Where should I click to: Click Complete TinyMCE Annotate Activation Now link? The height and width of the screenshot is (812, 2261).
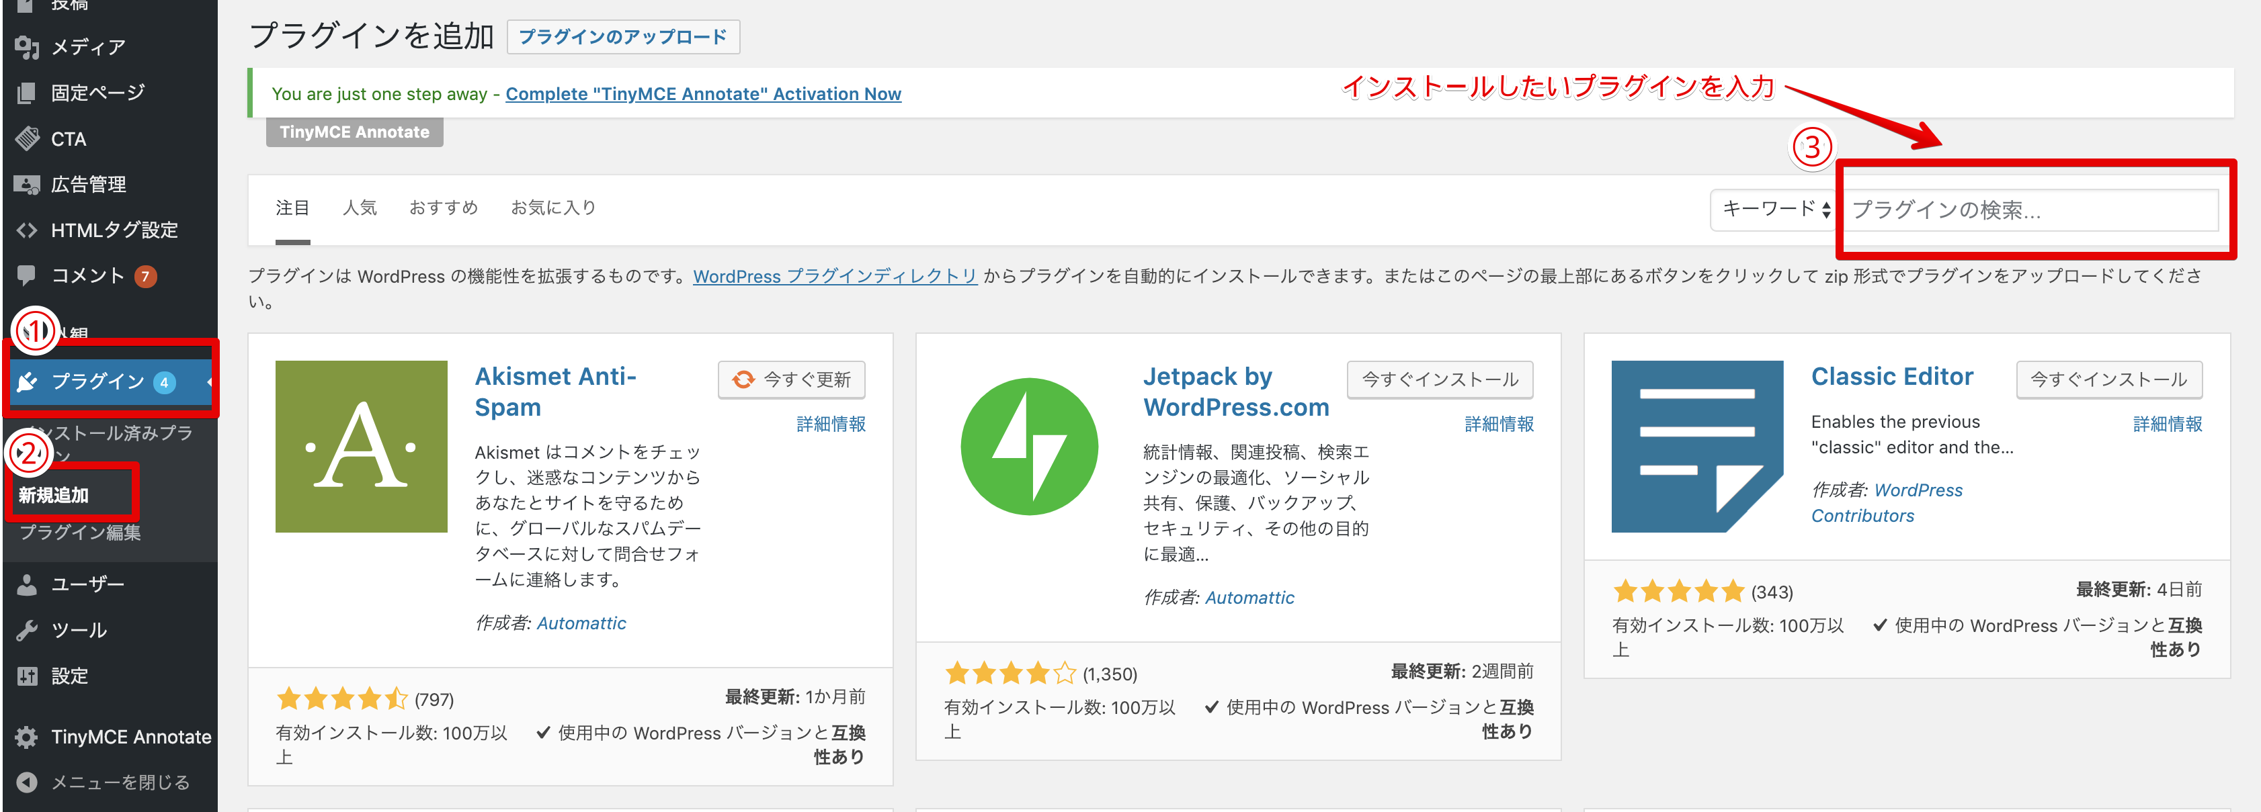click(703, 94)
